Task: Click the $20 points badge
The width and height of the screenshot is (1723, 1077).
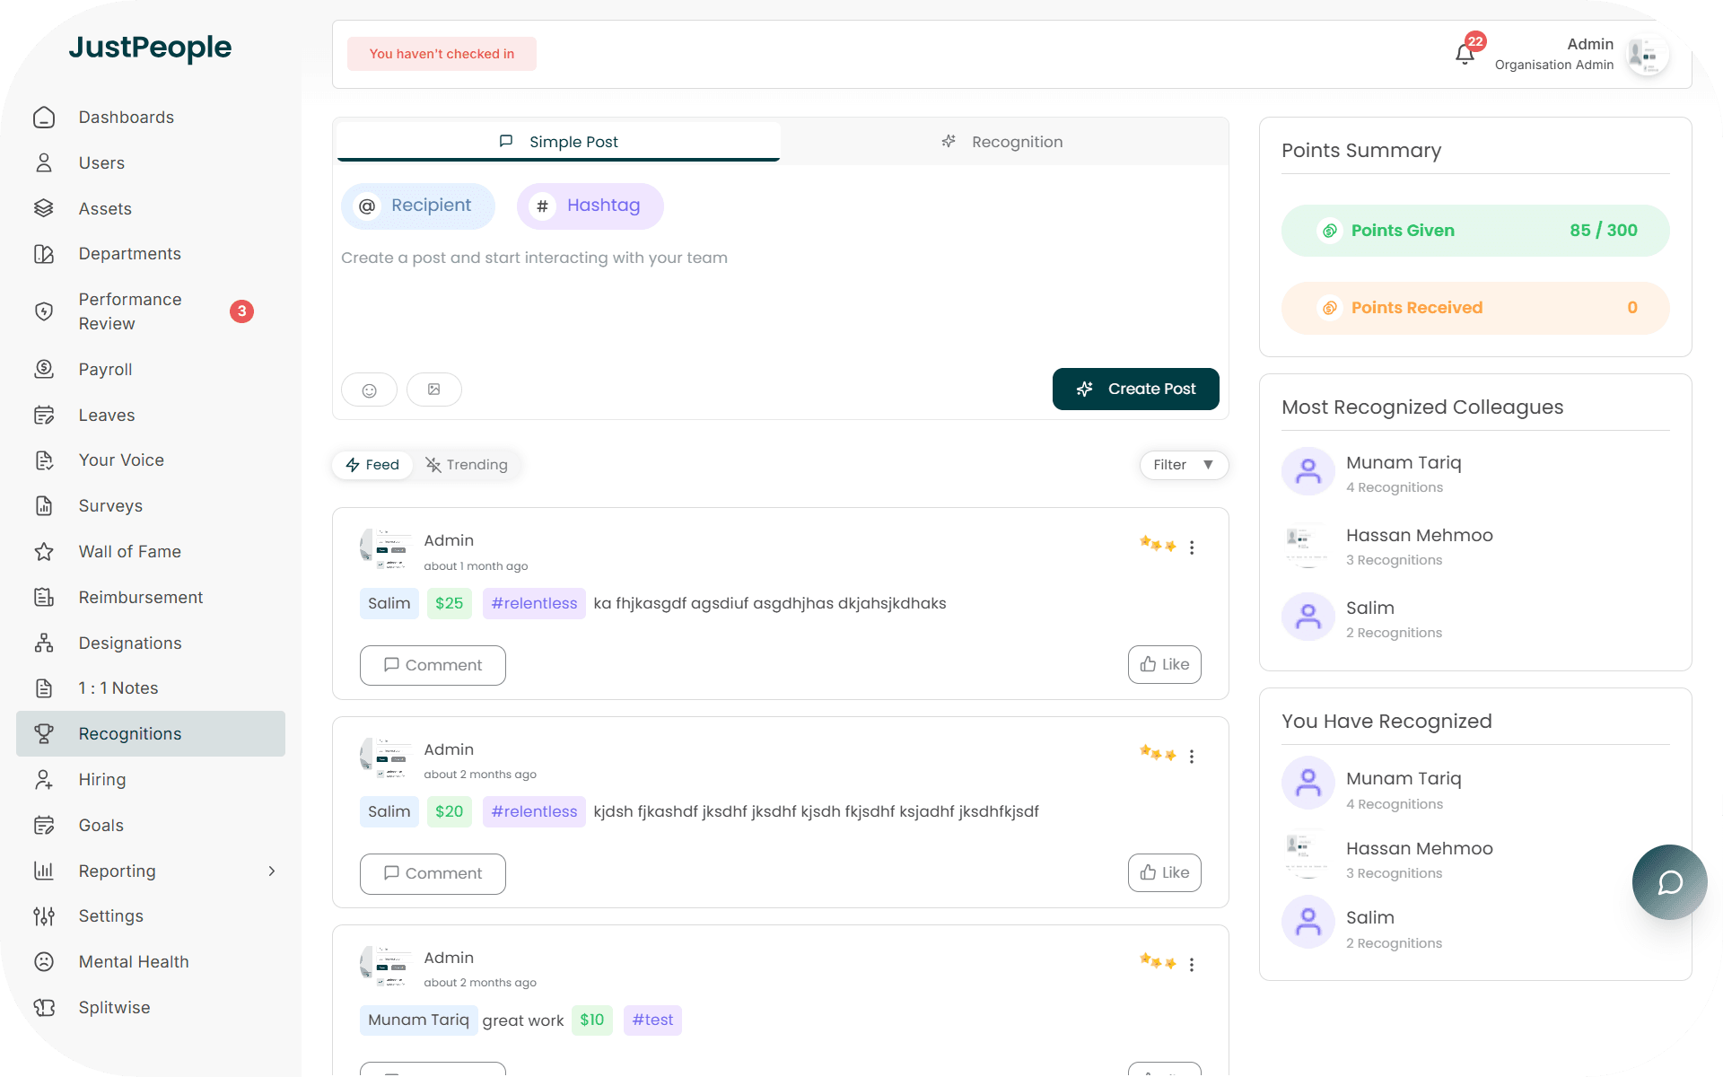Action: (x=449, y=811)
